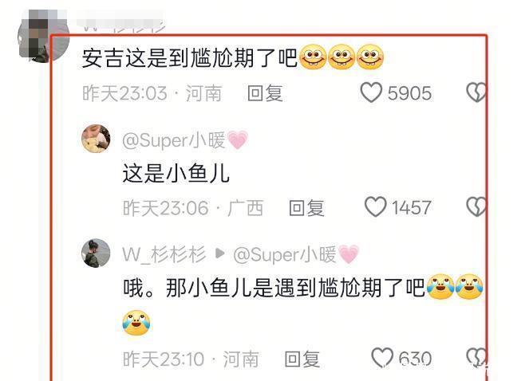
Task: Tap the 5905 like count
Action: click(409, 93)
